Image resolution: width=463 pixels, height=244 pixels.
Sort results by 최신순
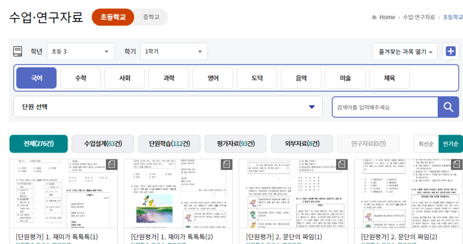point(426,144)
